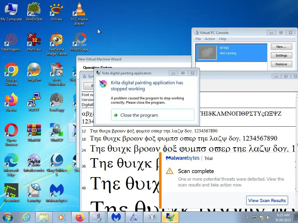
Task: Switch to Virtual PC taskbar button
Action: [98, 217]
